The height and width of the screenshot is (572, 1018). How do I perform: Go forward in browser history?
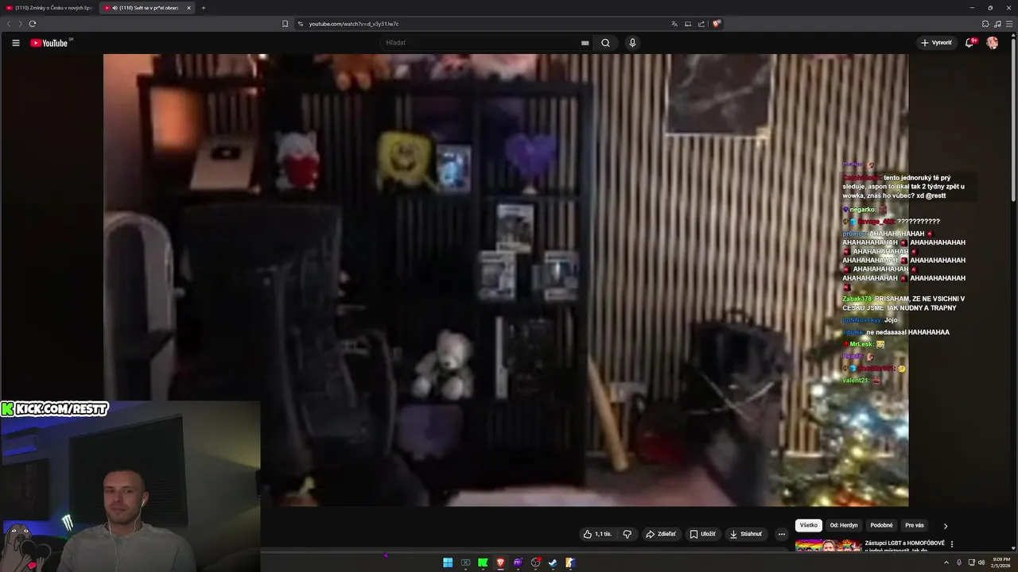(20, 24)
